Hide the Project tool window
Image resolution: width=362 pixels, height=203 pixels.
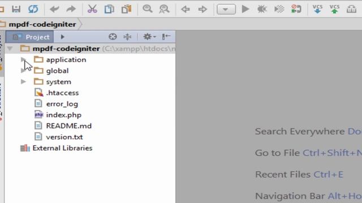point(166,37)
